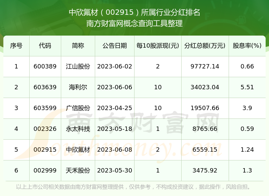This screenshot has height=196, width=269.
Task: Click the per-10-share payout in the 永太科技 row
Action: point(158,129)
